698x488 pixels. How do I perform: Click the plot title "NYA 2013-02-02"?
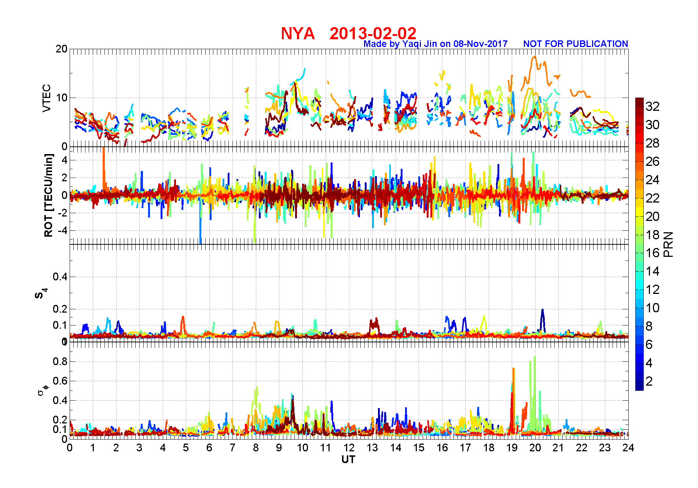click(x=349, y=33)
